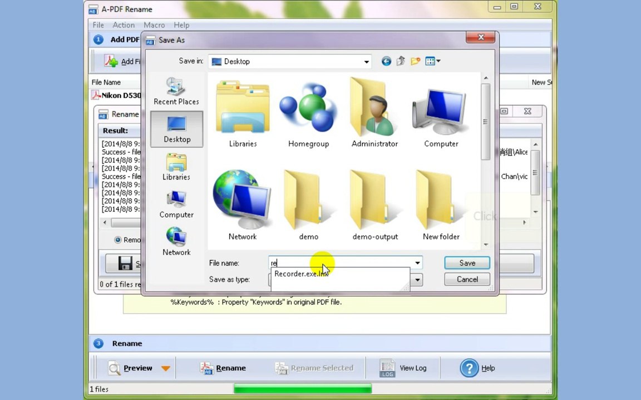Screen dimensions: 641x400
Task: Click the Save button
Action: pyautogui.click(x=467, y=263)
